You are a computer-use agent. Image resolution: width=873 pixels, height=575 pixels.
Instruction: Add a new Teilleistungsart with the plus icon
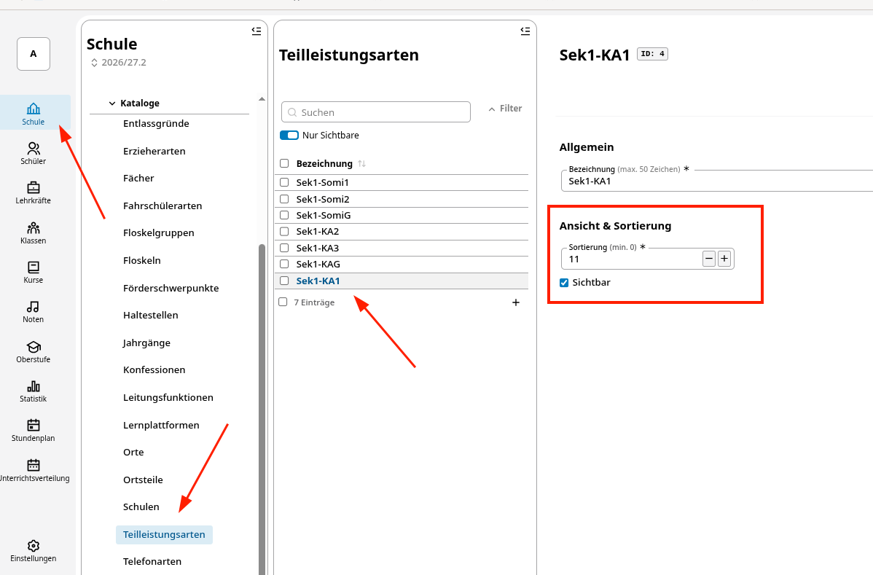point(515,302)
